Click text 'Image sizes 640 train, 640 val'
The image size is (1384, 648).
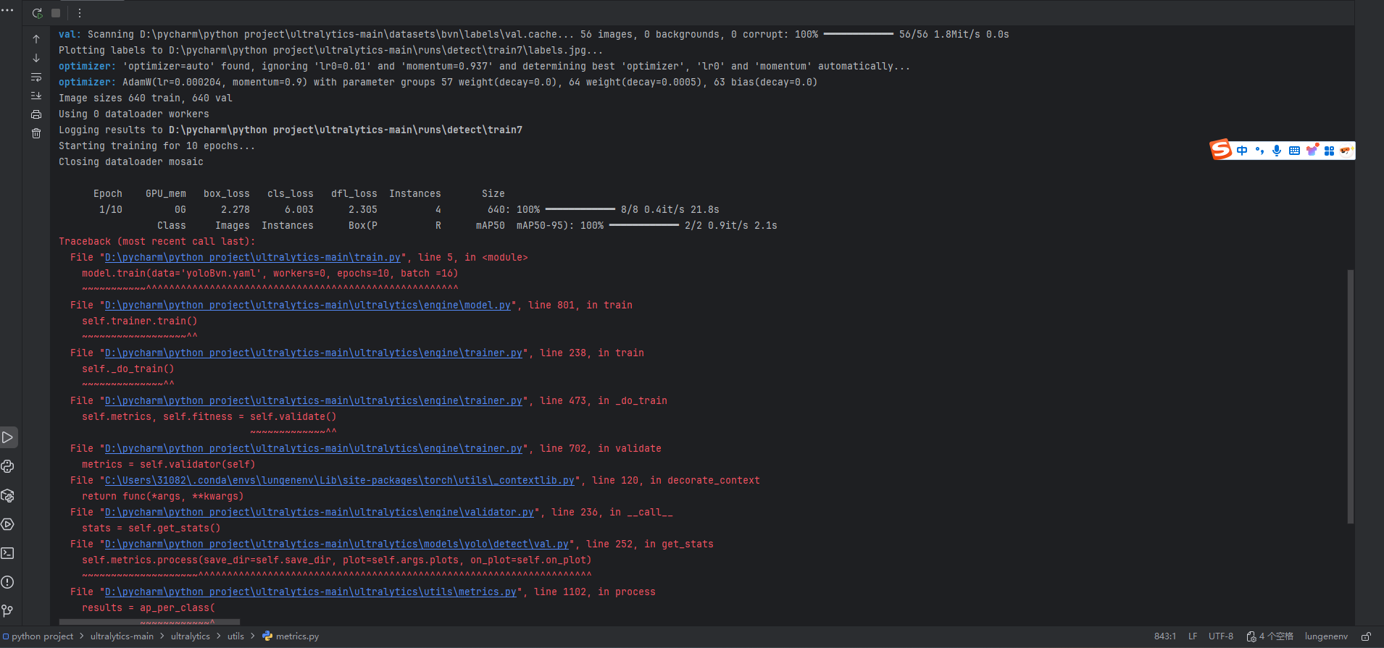pos(146,98)
